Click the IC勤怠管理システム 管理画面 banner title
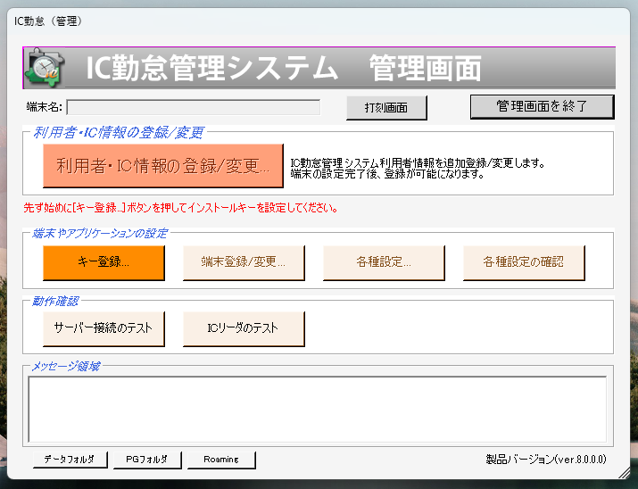638x489 pixels. pyautogui.click(x=283, y=68)
